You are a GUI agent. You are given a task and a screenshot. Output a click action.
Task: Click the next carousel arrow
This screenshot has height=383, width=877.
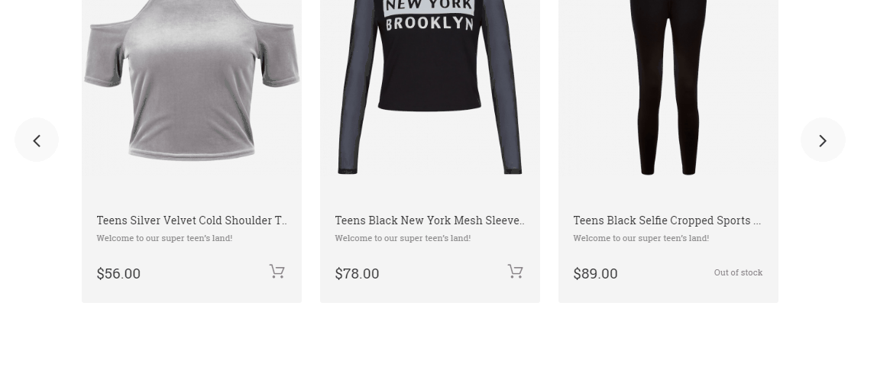(823, 140)
